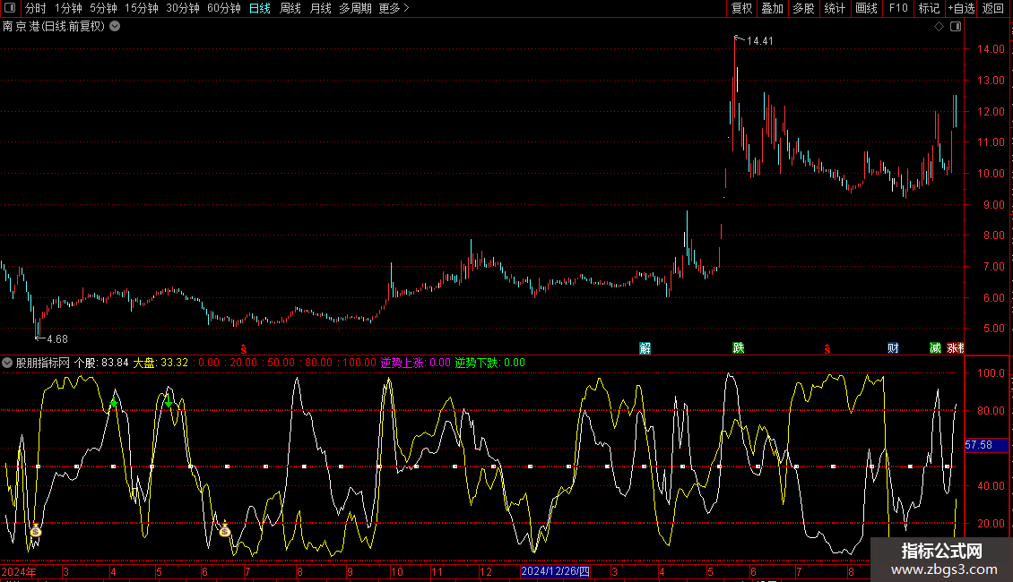The image size is (1013, 582).
Task: Add the stock with +自选
Action: tap(961, 8)
